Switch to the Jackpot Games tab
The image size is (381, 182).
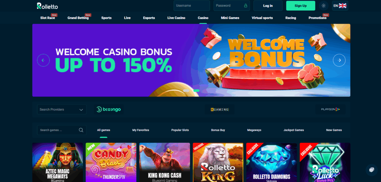tap(294, 130)
